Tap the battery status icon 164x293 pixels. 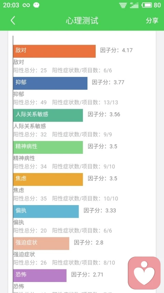point(147,5)
